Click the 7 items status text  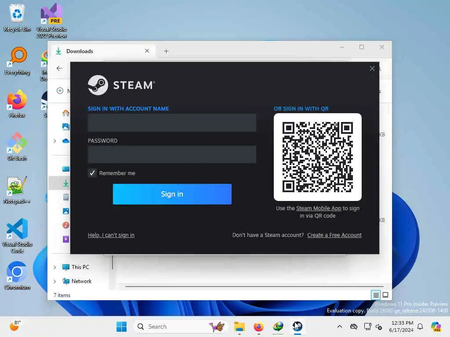click(x=62, y=295)
